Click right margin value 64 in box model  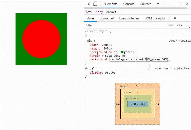click(x=157, y=104)
